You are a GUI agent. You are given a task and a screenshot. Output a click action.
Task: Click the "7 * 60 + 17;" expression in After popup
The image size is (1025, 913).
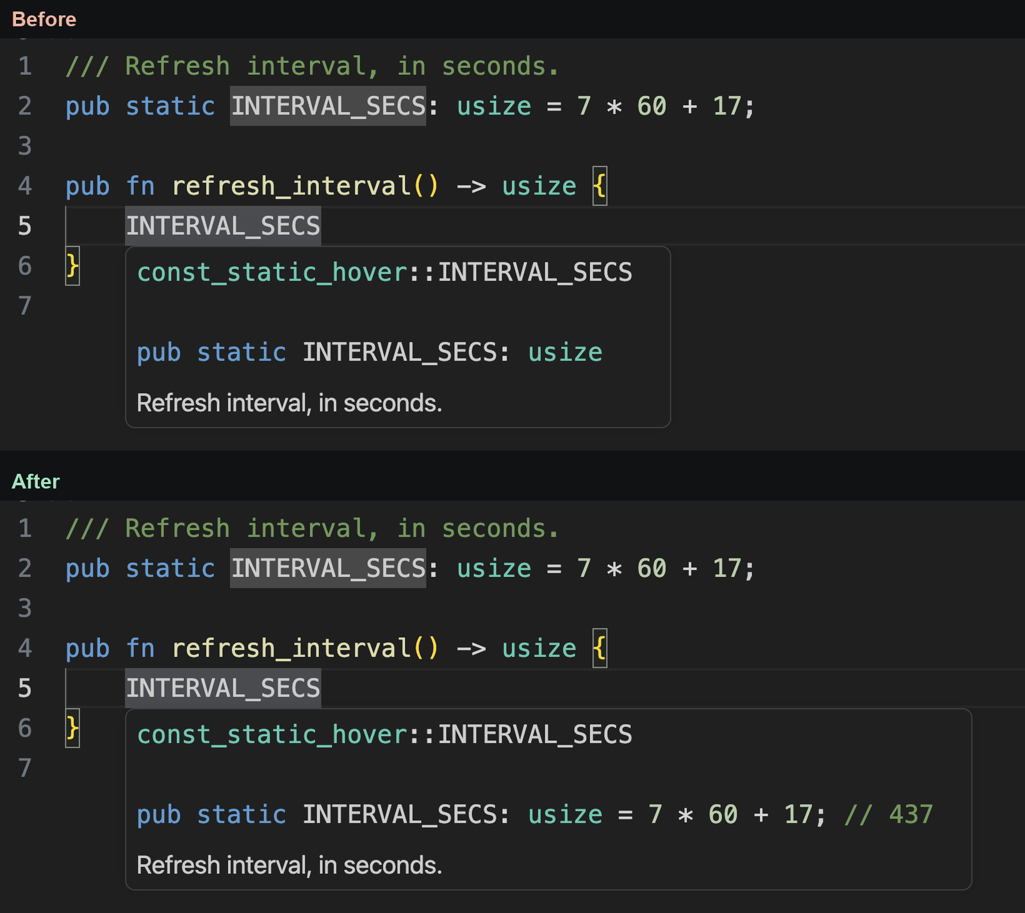point(737,815)
